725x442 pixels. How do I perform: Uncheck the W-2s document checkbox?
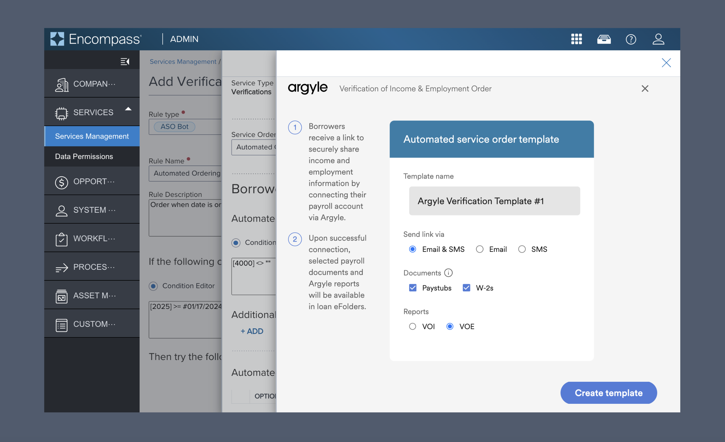click(466, 287)
